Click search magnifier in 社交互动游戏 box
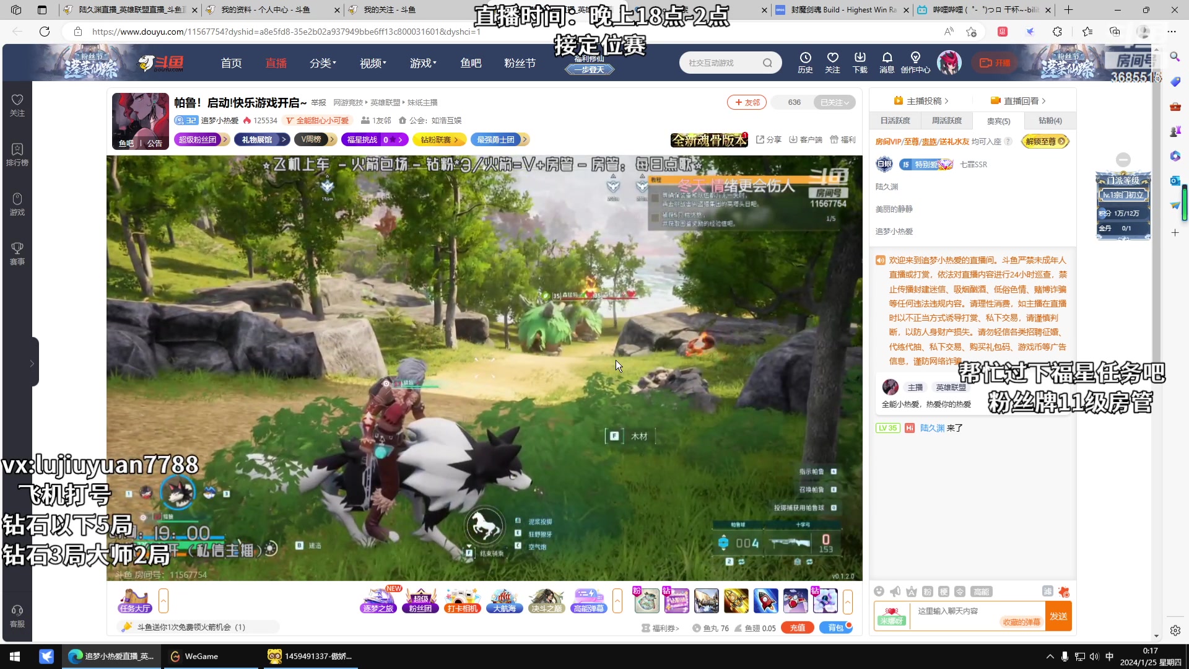Screen dimensions: 1189x669 click(767, 63)
